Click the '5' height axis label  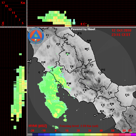point(23,23)
